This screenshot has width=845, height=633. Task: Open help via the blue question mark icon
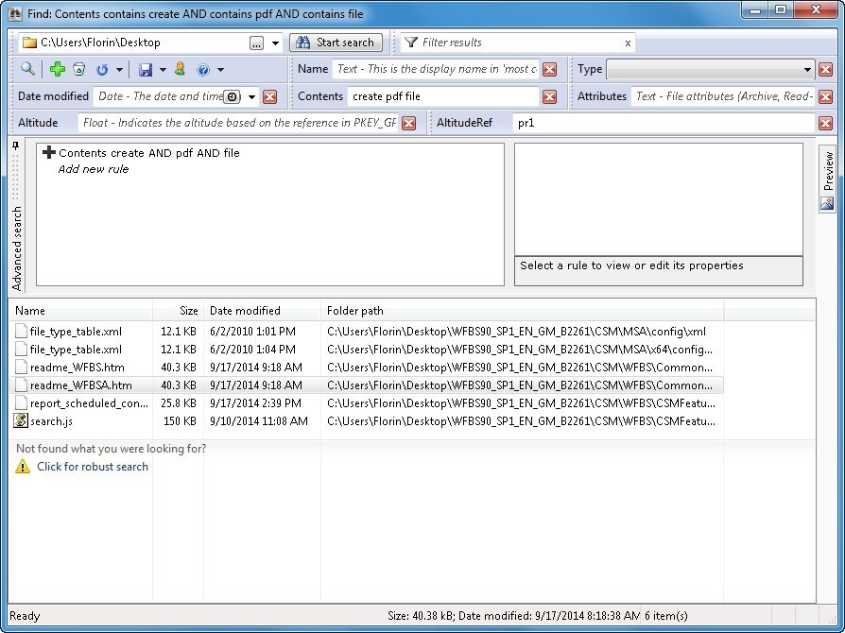[203, 69]
